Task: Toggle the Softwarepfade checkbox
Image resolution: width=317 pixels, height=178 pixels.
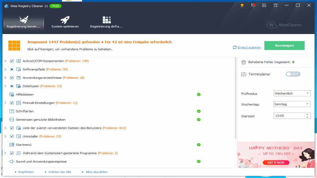Action: coord(12,69)
